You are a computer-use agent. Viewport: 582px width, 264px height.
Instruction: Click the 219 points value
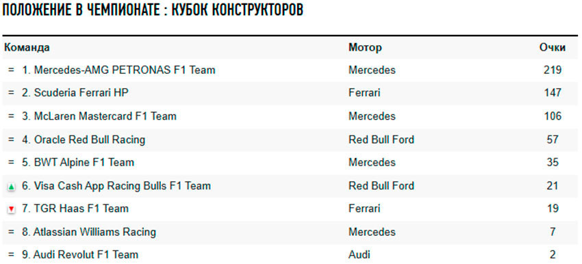click(x=553, y=70)
